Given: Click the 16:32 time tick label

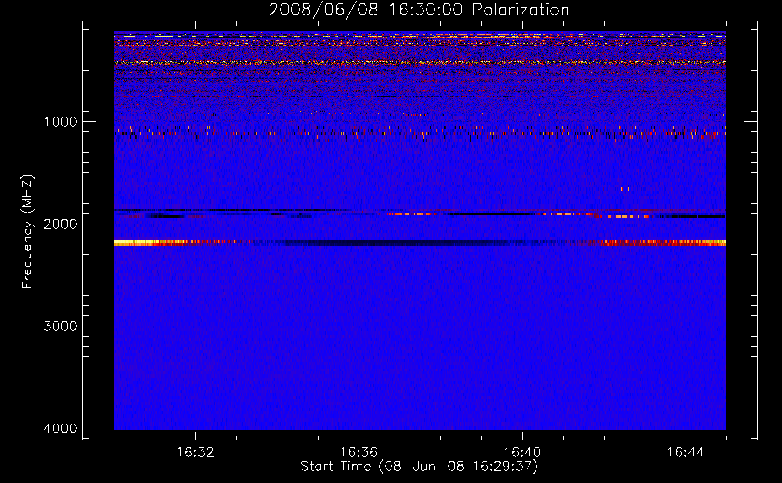Looking at the screenshot, I should point(195,453).
